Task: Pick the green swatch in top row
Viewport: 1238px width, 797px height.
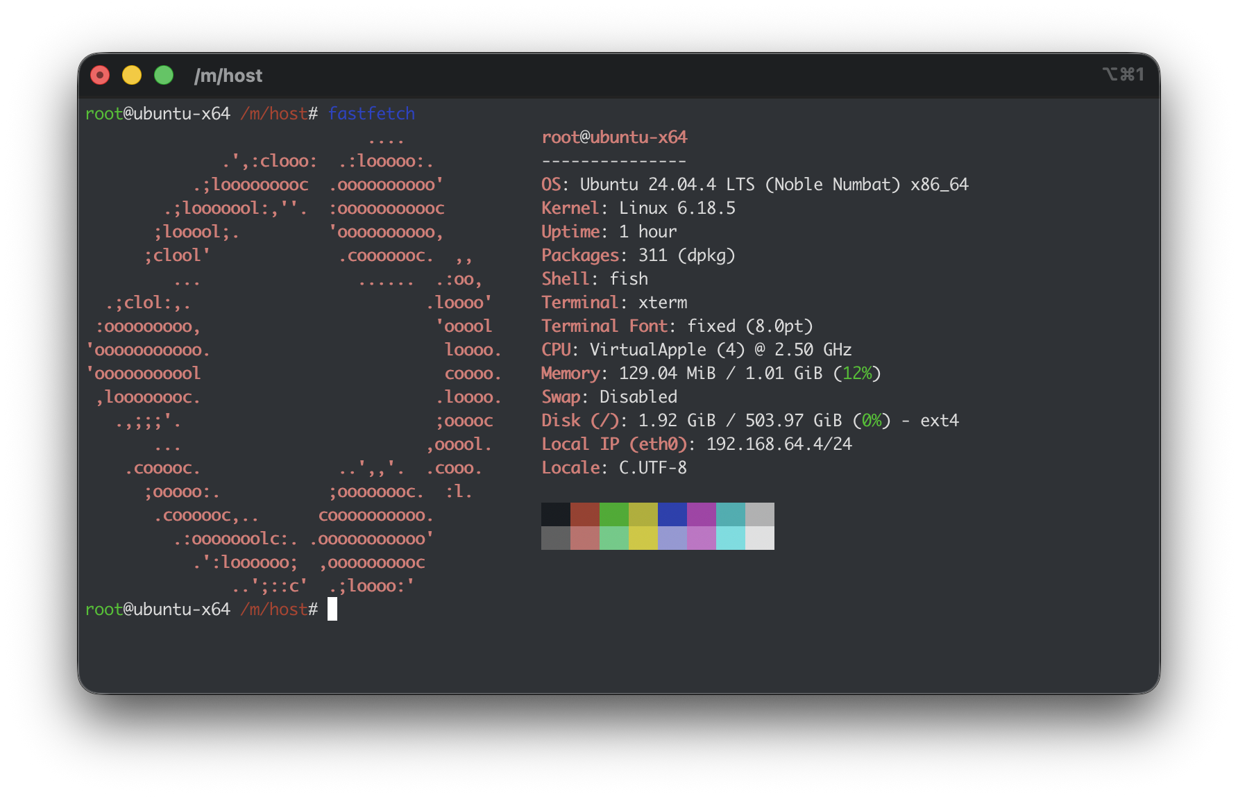Action: coord(613,514)
